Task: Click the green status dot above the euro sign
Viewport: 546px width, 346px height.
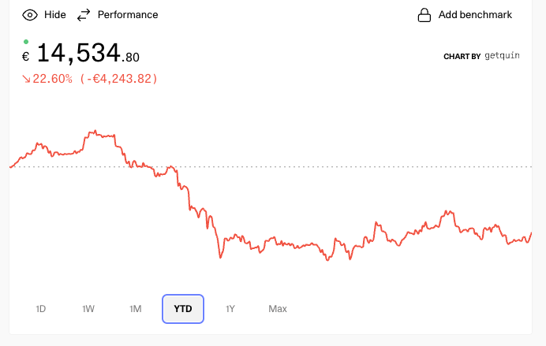Action: tap(26, 41)
